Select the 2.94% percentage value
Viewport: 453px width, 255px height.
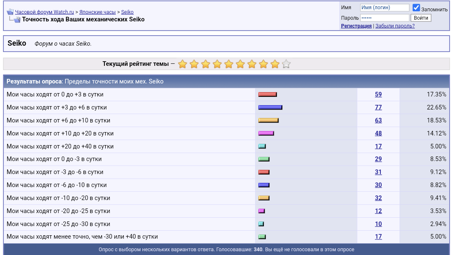pyautogui.click(x=438, y=224)
